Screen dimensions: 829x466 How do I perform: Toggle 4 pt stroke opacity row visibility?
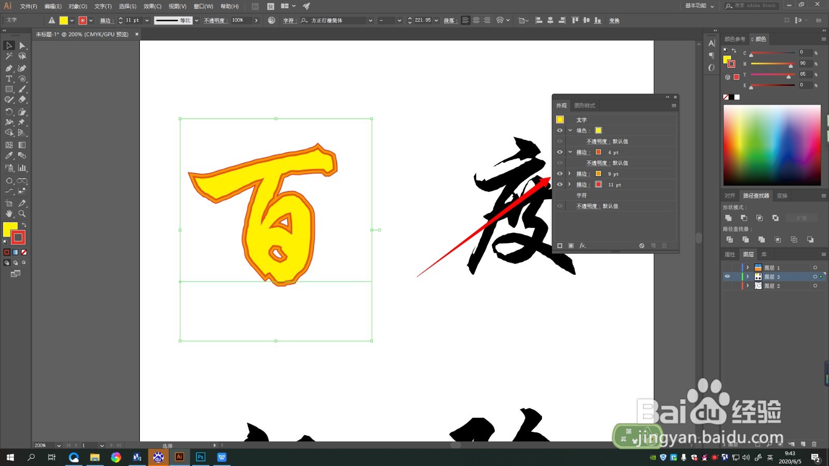click(560, 163)
